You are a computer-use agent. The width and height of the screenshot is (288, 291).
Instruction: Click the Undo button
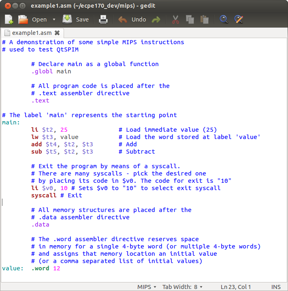[x=132, y=19]
